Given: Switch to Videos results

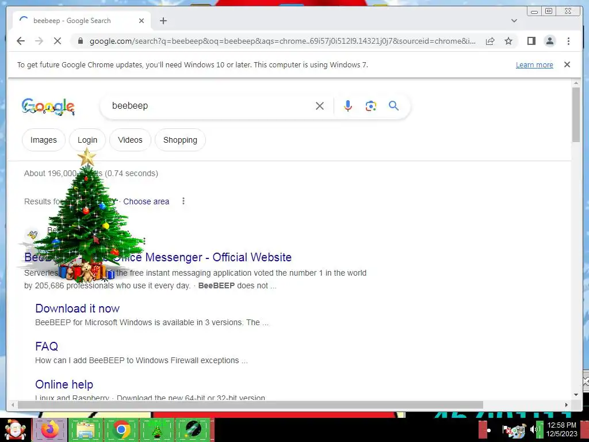Looking at the screenshot, I should coord(130,140).
